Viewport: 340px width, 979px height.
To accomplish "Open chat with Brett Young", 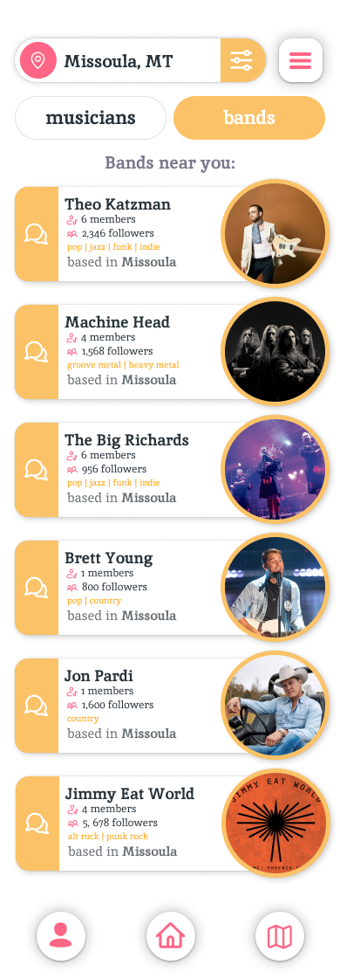I will click(36, 588).
